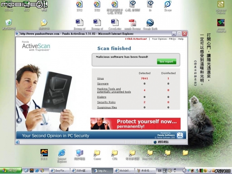Click the Protect yourself now banner

tap(135, 124)
